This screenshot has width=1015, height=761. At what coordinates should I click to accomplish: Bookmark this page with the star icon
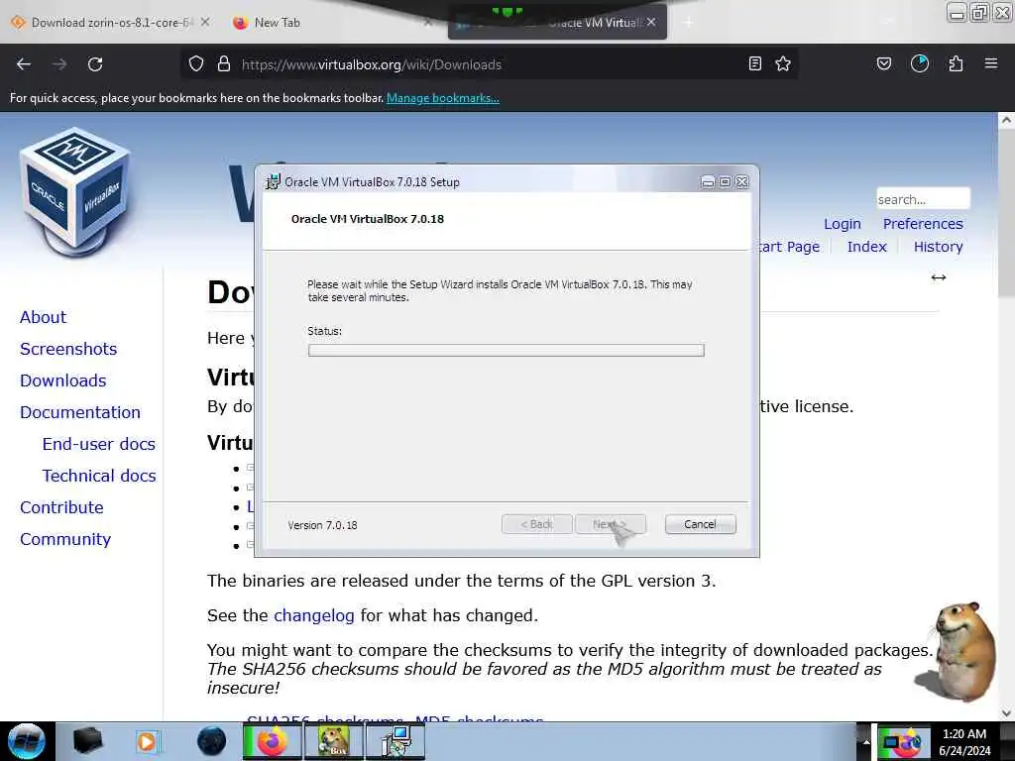tap(783, 63)
